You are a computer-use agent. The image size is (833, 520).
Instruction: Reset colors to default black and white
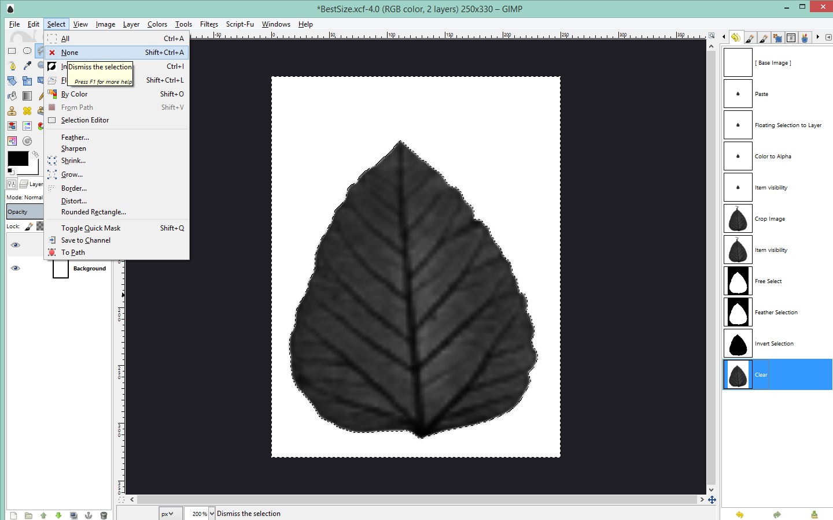pyautogui.click(x=10, y=171)
